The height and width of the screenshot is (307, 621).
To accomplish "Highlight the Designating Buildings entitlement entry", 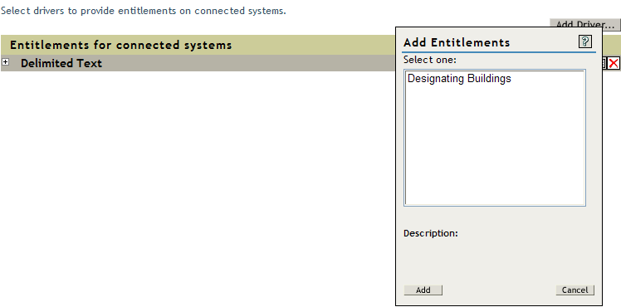I will pyautogui.click(x=459, y=78).
